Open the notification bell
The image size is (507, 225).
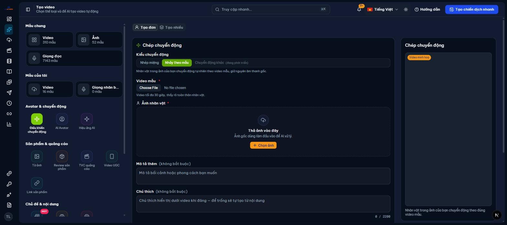(x=359, y=9)
